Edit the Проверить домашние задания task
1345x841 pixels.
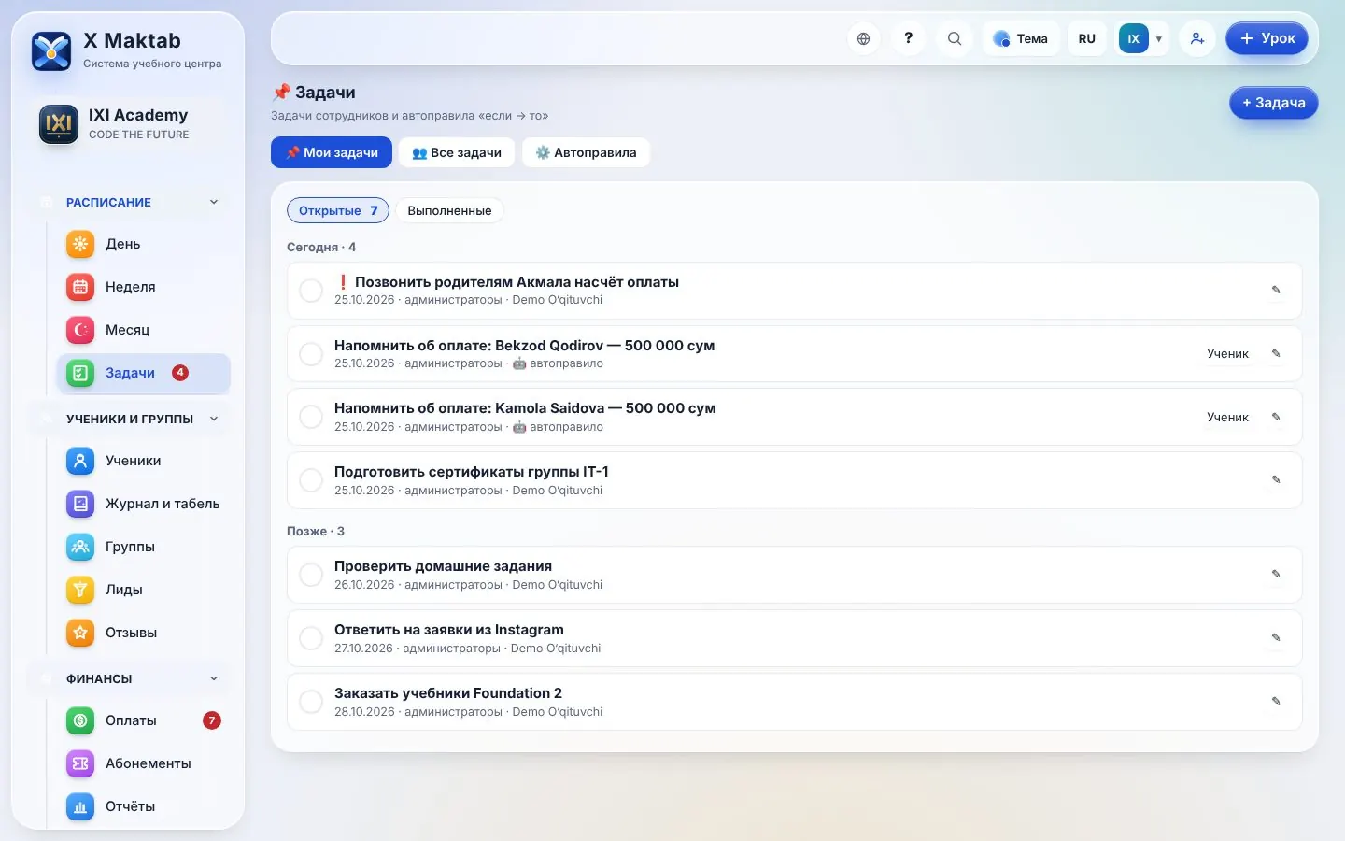[1276, 574]
